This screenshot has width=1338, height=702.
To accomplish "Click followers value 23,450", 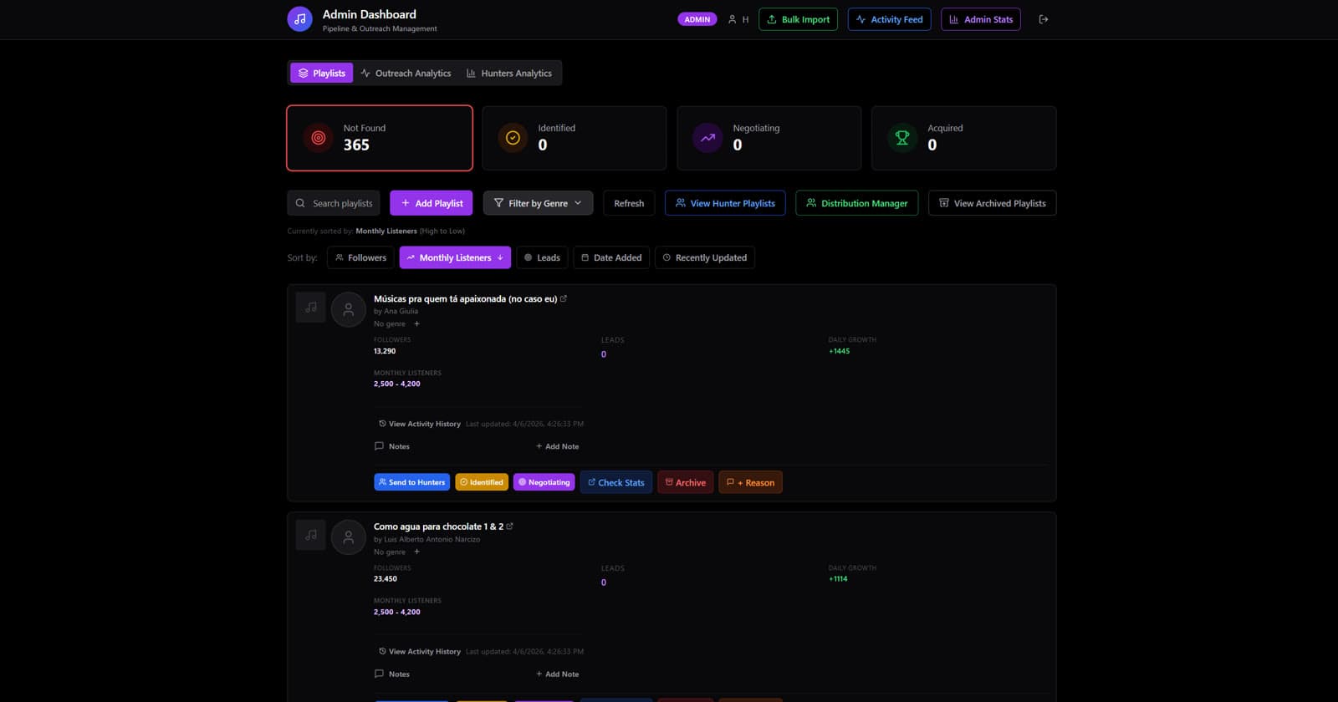I will (x=386, y=579).
